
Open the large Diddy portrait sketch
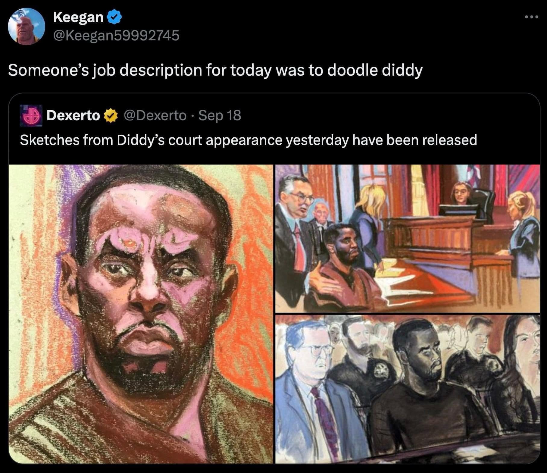tap(141, 314)
